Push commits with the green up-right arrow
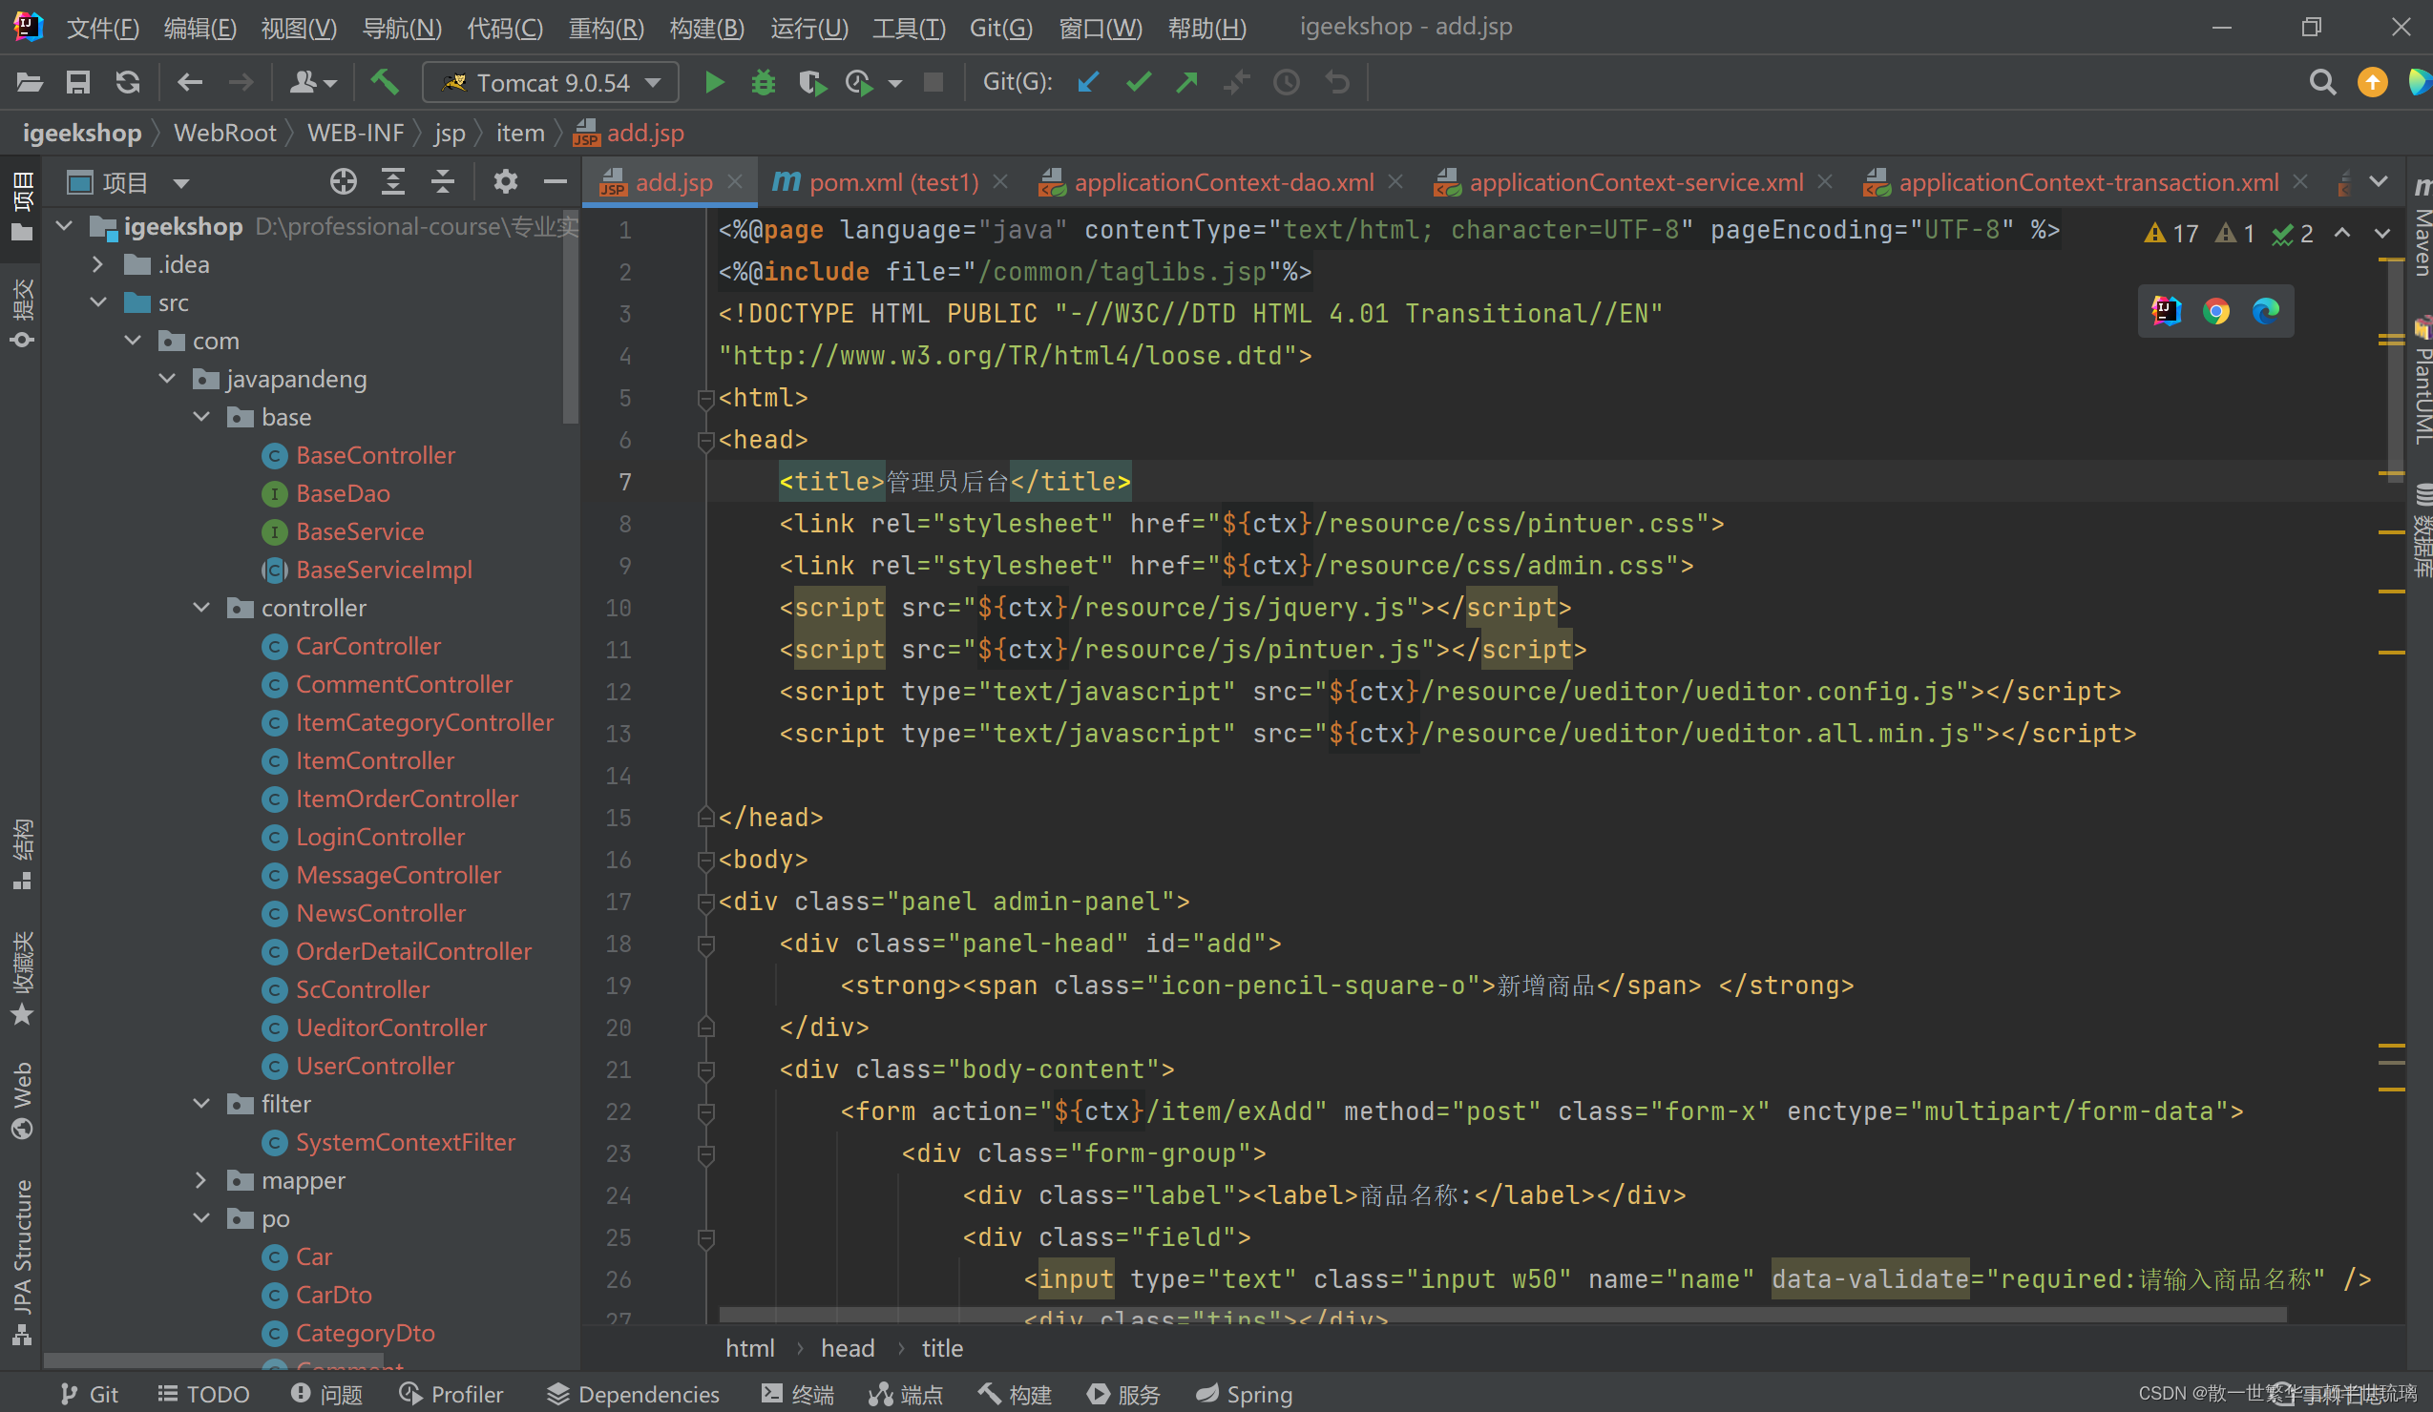The width and height of the screenshot is (2433, 1412). tap(1187, 83)
